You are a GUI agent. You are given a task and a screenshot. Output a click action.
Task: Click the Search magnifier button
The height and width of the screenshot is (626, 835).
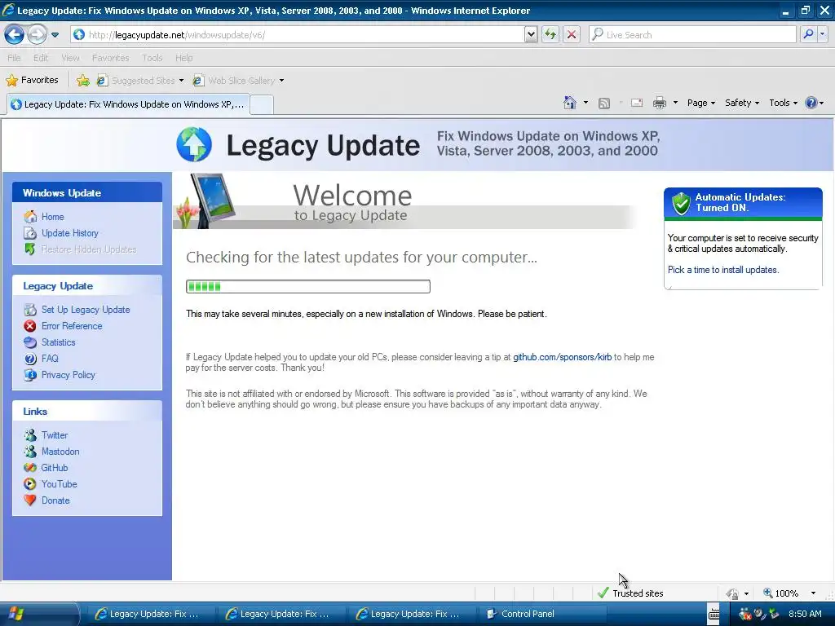coord(808,34)
